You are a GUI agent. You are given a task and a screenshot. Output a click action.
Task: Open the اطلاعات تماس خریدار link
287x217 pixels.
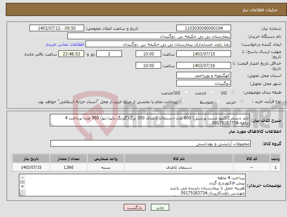tap(65, 44)
